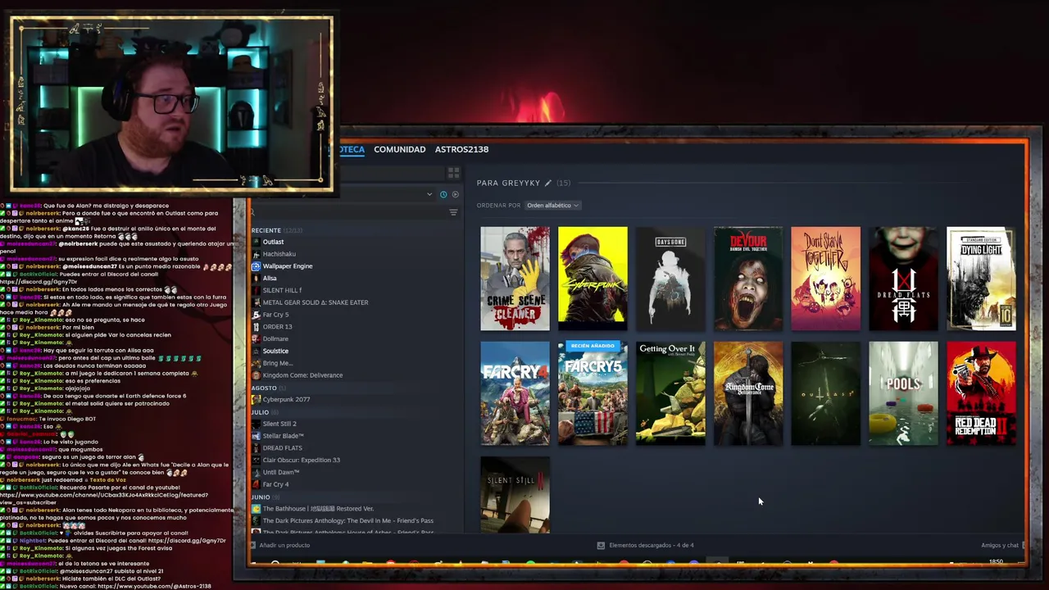The height and width of the screenshot is (590, 1049).
Task: Click Soulstice sidebar icon
Action: click(256, 351)
